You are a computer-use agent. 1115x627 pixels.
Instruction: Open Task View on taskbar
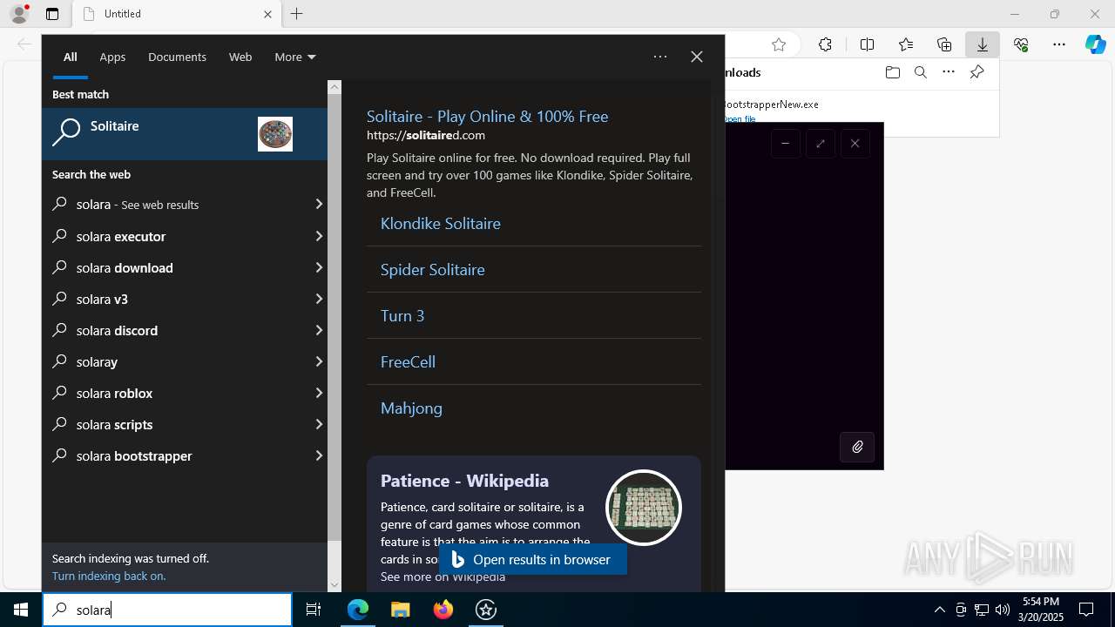point(314,610)
